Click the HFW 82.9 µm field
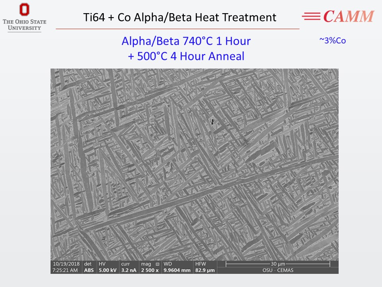The width and height of the screenshot is (382, 287). 206,267
